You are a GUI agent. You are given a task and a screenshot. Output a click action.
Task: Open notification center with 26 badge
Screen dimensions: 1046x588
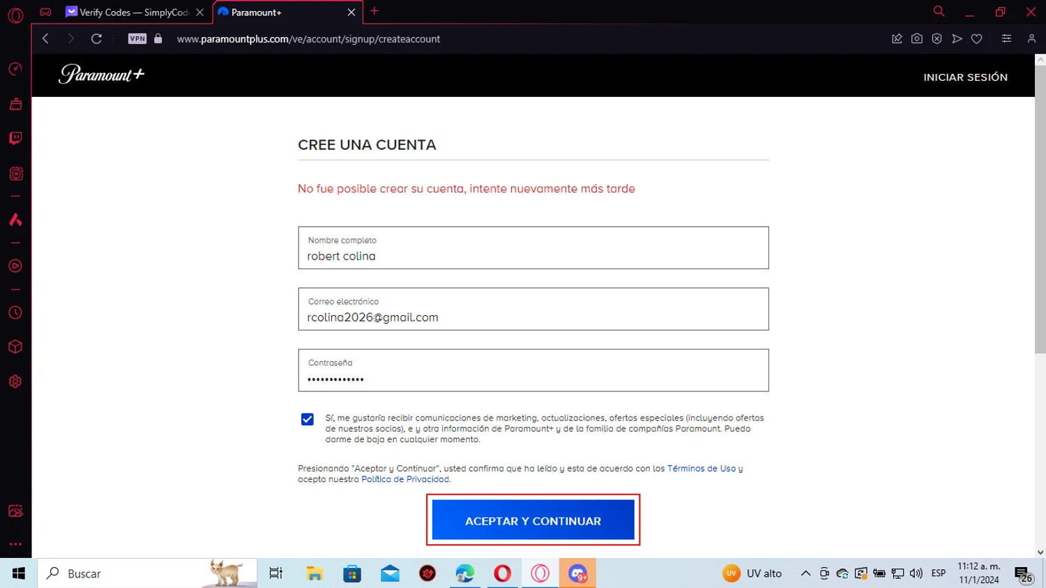(x=1024, y=574)
